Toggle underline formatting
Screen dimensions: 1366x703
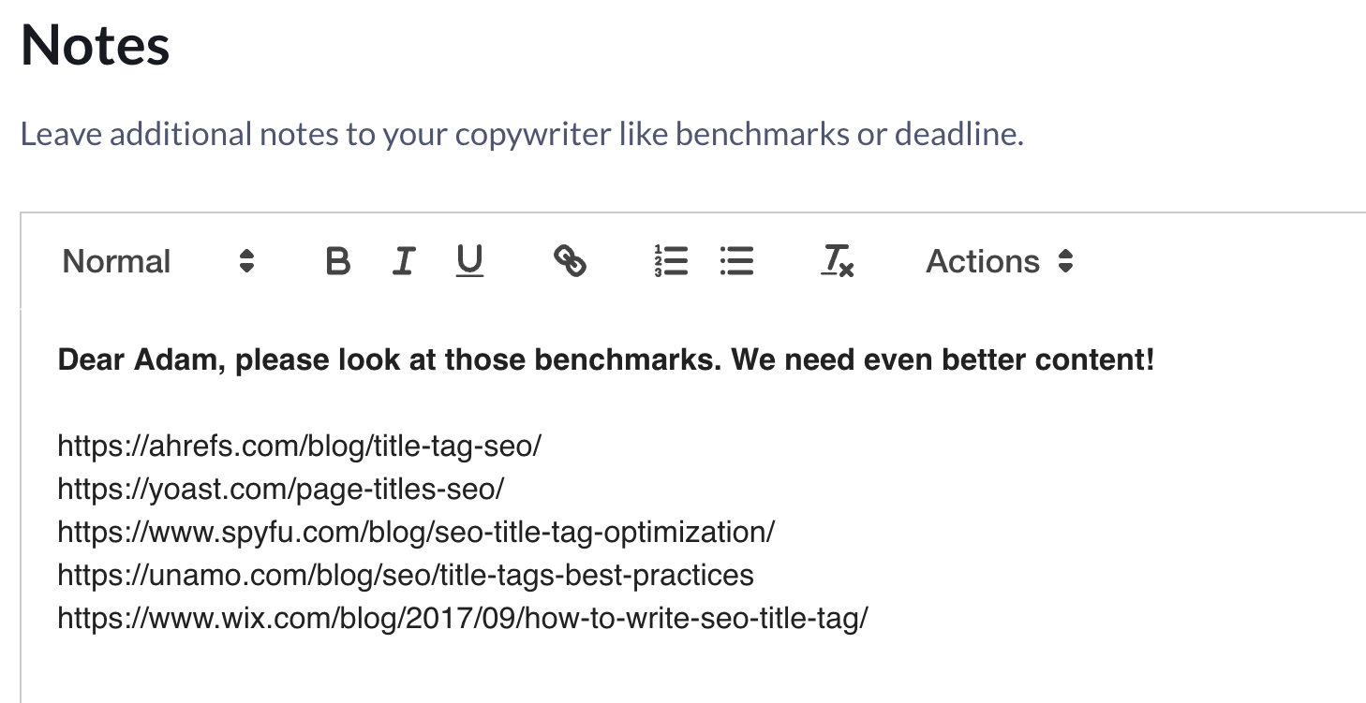coord(468,261)
